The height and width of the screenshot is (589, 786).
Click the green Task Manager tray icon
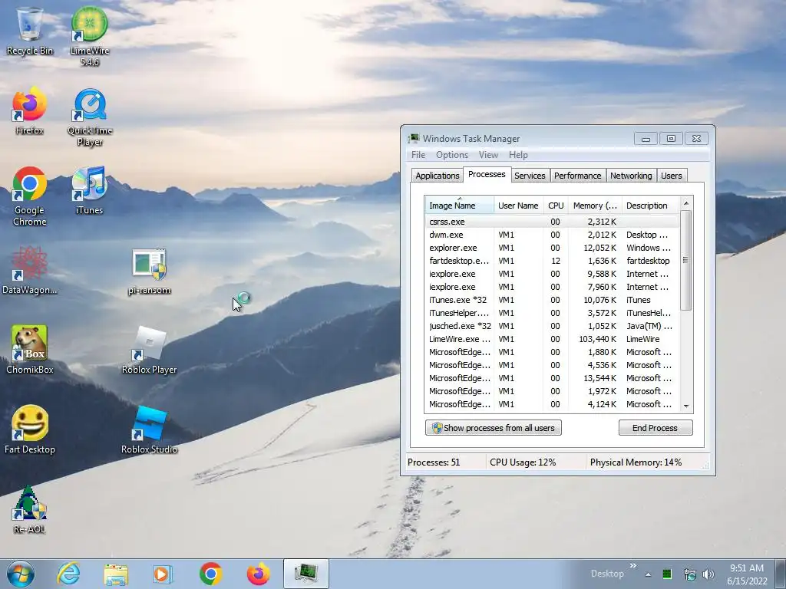point(667,574)
